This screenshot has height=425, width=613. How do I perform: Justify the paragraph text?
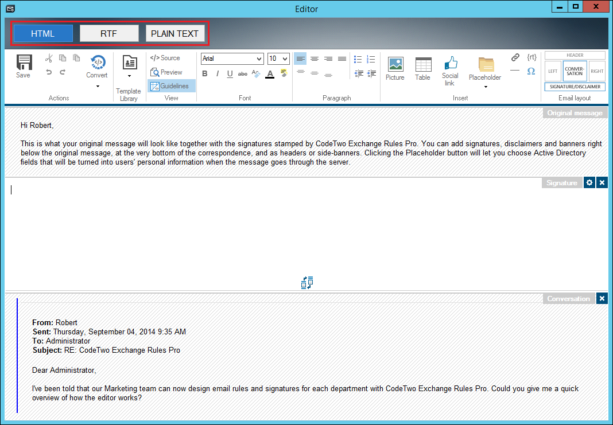pos(342,59)
